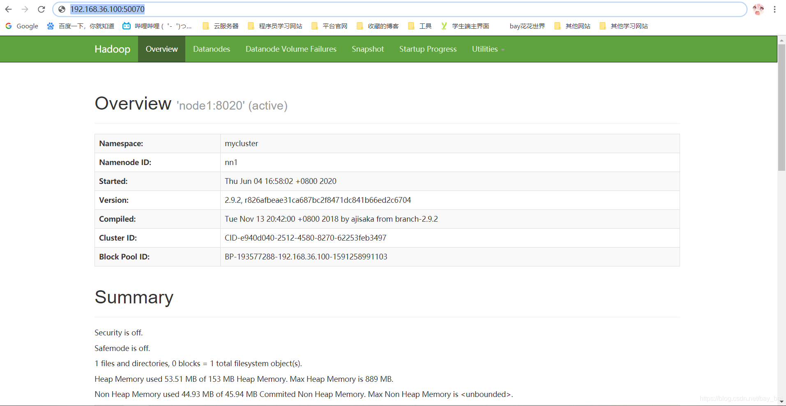Click the 'Namespace:' label cell
This screenshot has height=406, width=786.
pos(157,143)
